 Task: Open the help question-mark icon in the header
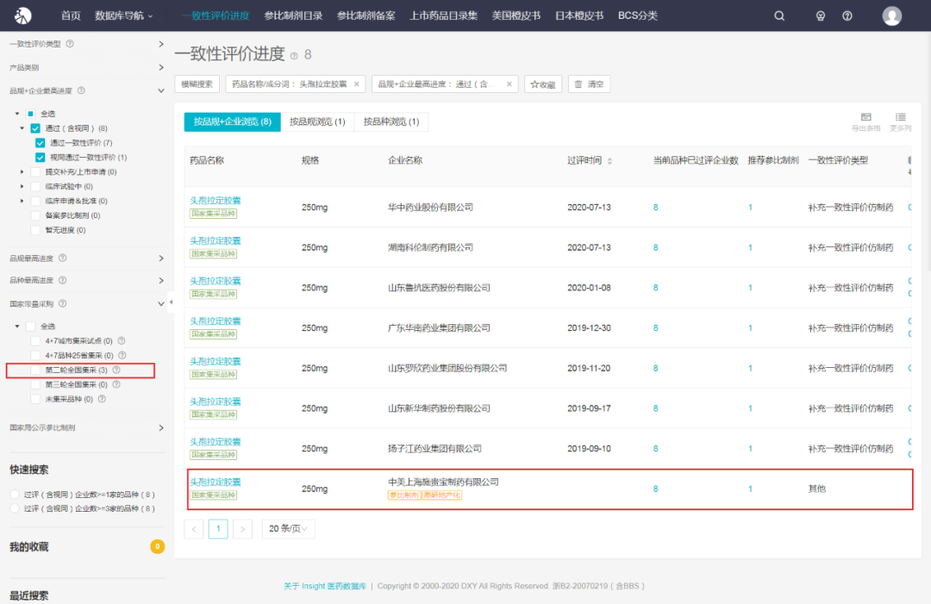pyautogui.click(x=847, y=16)
